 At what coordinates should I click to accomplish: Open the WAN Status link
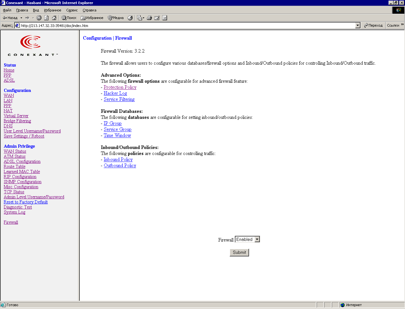[15, 151]
